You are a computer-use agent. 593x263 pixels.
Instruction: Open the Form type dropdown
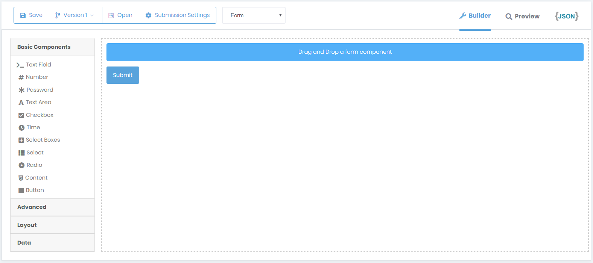point(254,15)
